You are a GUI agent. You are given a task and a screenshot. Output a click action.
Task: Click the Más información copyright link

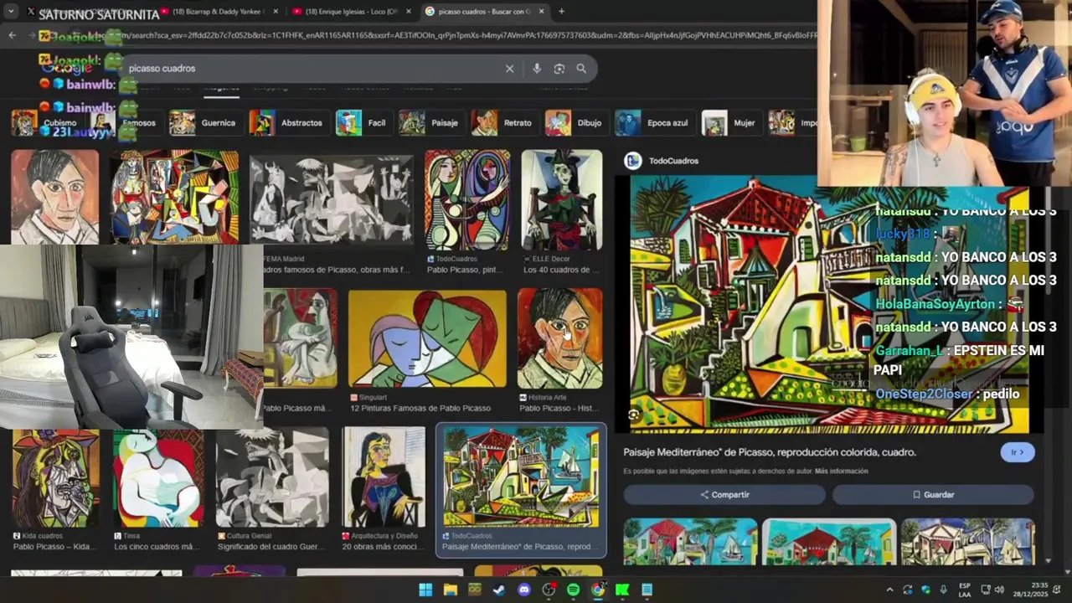841,472
